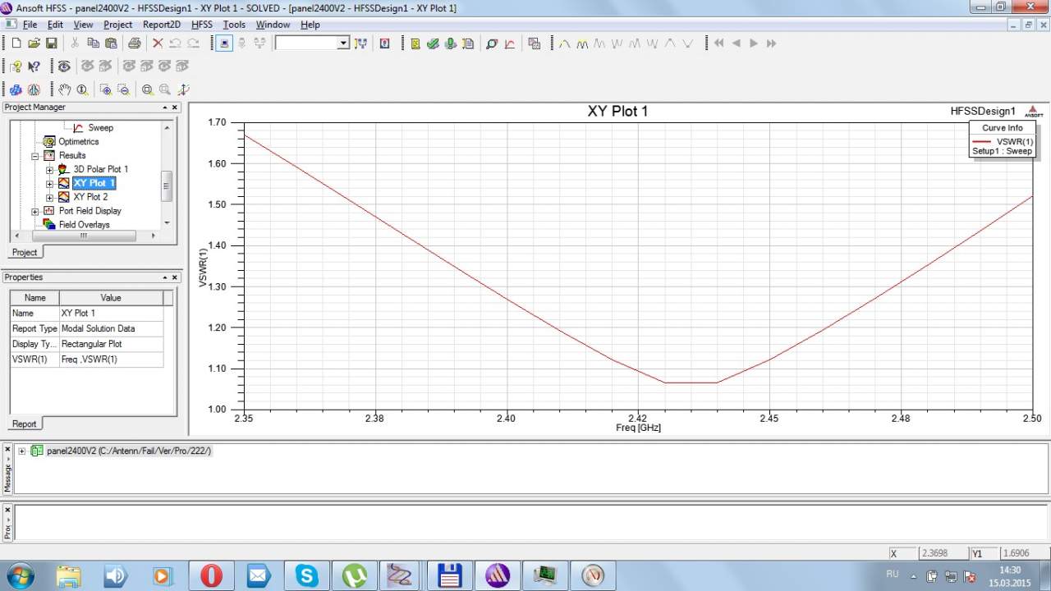Viewport: 1051px width, 591px height.
Task: Select XY Plot 2 in tree
Action: click(x=90, y=197)
